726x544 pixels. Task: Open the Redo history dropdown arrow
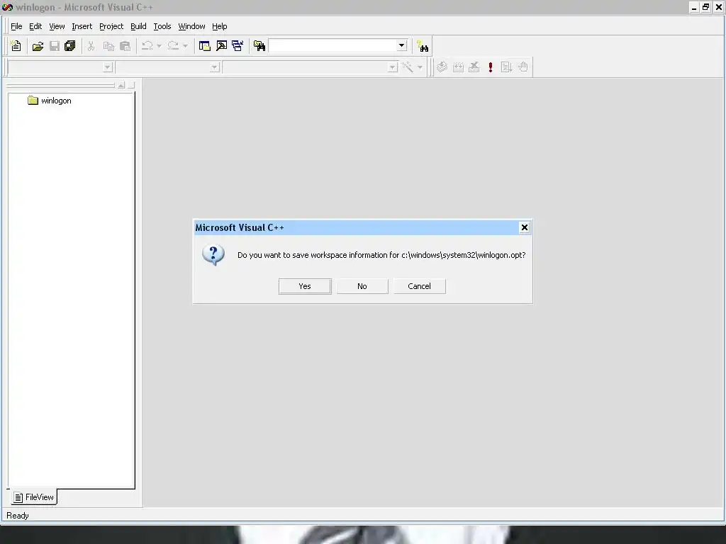pyautogui.click(x=185, y=46)
